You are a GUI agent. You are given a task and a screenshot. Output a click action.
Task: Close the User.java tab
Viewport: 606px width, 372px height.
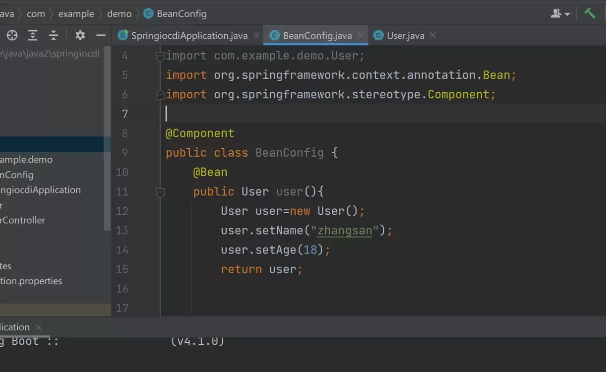tap(433, 35)
